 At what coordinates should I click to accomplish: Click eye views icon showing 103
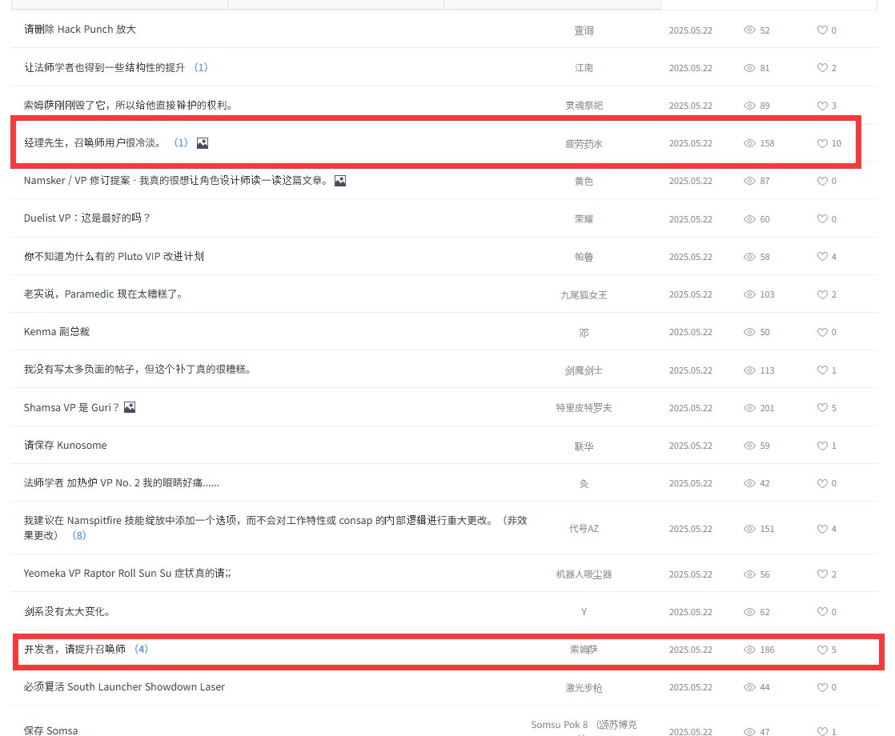tap(749, 294)
